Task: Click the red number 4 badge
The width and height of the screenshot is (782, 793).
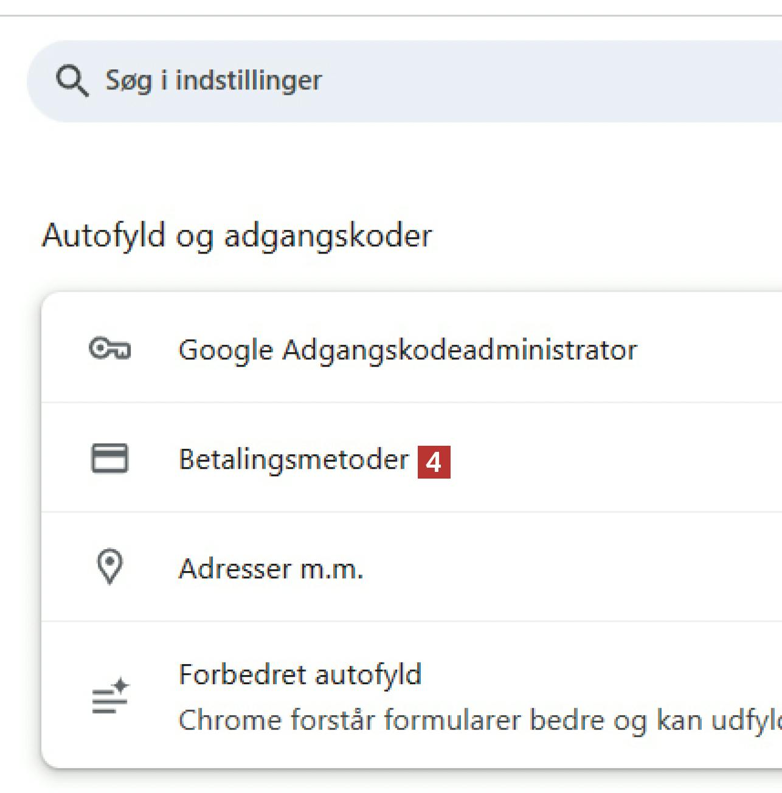Action: [434, 462]
